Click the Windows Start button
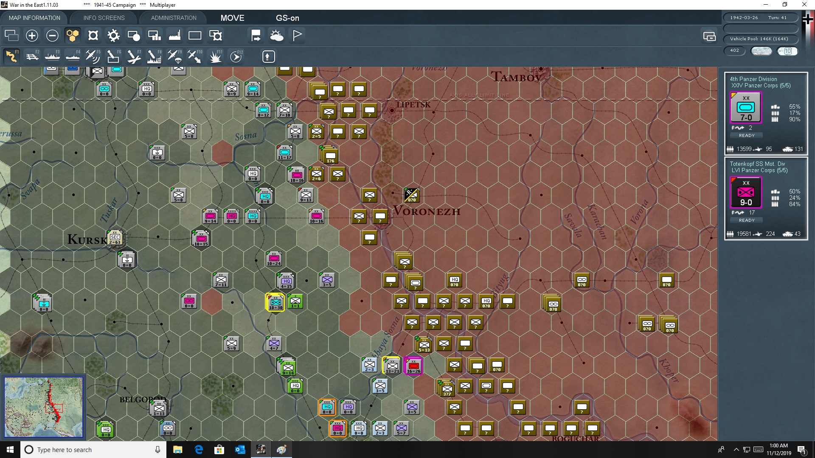The width and height of the screenshot is (815, 458). click(x=10, y=450)
